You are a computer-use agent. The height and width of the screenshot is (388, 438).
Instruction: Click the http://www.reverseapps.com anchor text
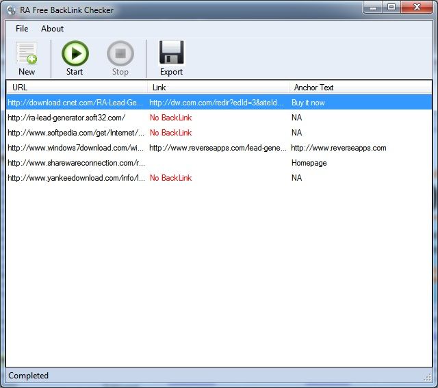pyautogui.click(x=339, y=148)
